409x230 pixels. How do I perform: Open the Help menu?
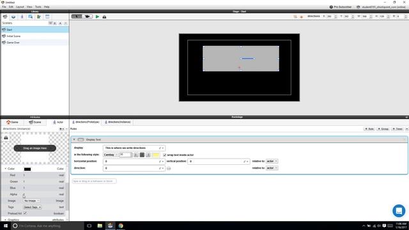click(47, 7)
